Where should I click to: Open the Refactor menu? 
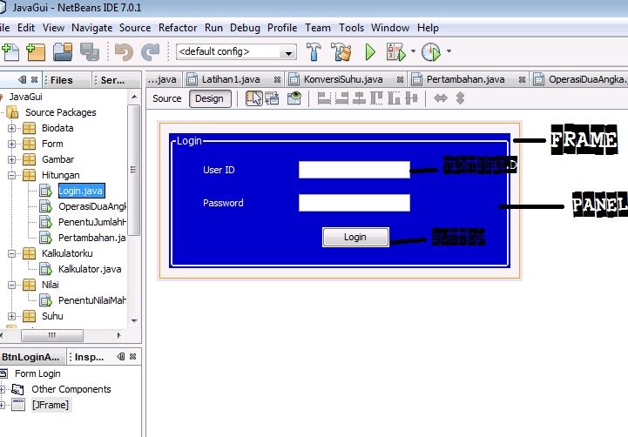(178, 28)
